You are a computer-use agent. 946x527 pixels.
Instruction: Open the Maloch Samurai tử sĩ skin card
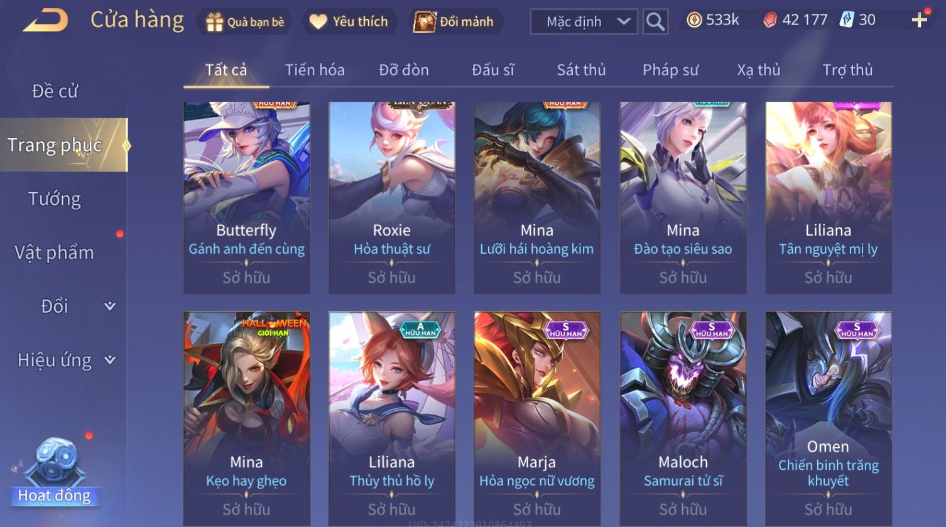683,419
